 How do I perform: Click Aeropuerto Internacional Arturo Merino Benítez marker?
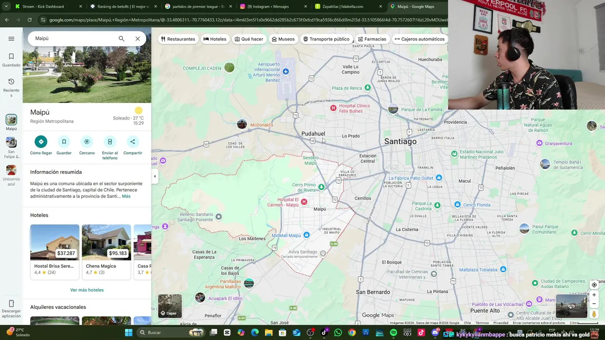285,71
